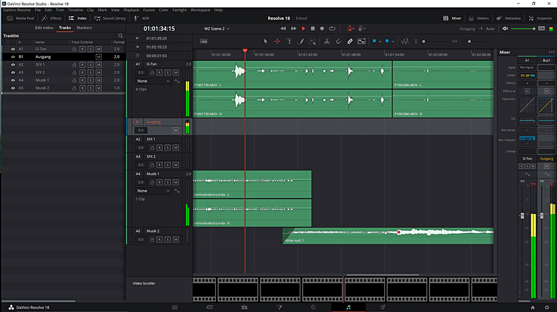This screenshot has width=557, height=312.
Task: Open the A1 O-Ton automation None dropdown
Action: pyautogui.click(x=153, y=81)
